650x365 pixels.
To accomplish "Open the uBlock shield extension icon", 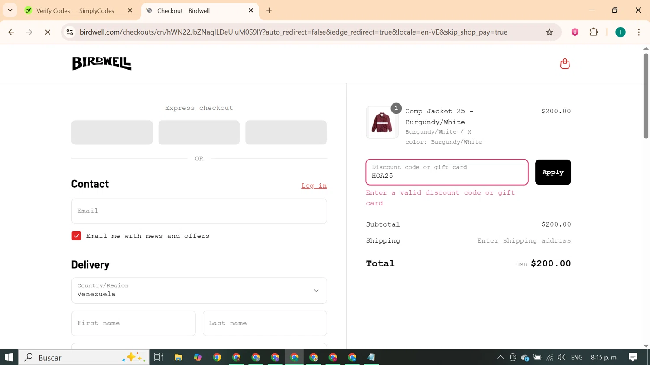I will (x=575, y=32).
